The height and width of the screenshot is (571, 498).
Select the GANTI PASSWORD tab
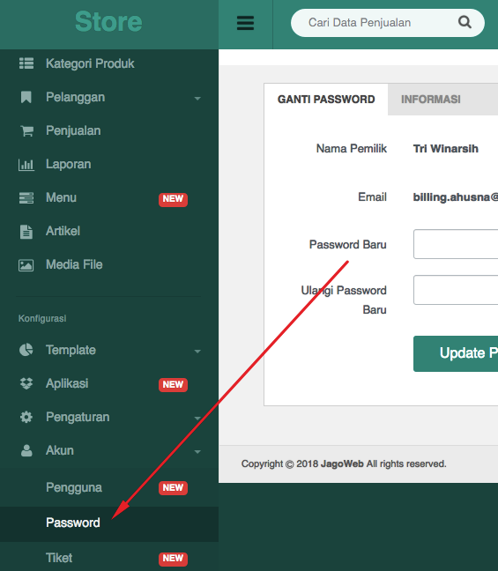[326, 100]
